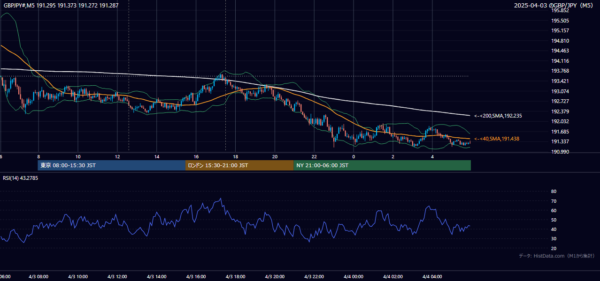Click price axis value 190.990
Image resolution: width=600 pixels, height=281 pixels.
pos(560,152)
